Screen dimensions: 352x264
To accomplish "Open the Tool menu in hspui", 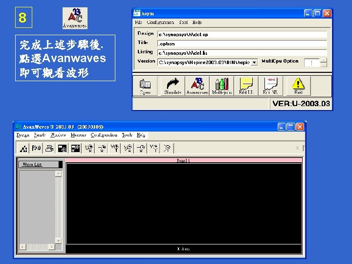I will pyautogui.click(x=183, y=22).
